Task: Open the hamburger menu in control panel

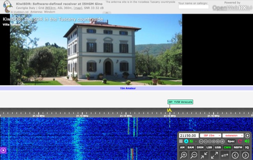Action: [x=181, y=141]
